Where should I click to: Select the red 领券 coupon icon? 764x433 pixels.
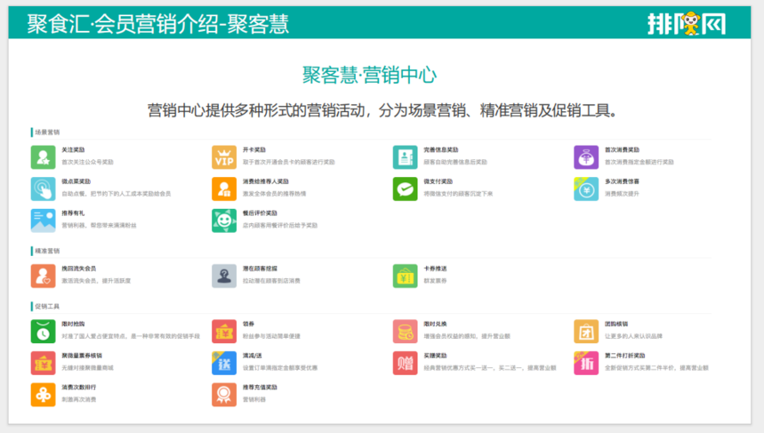pos(223,332)
